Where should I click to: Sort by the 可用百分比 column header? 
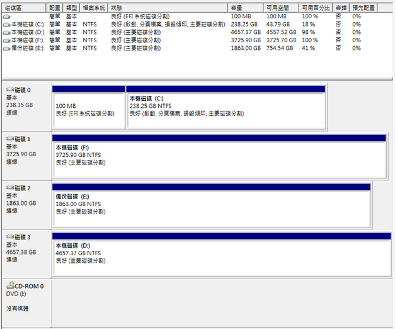pyautogui.click(x=316, y=8)
